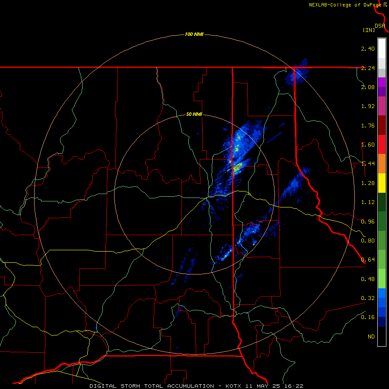Click the [IN] units label

coord(369,30)
